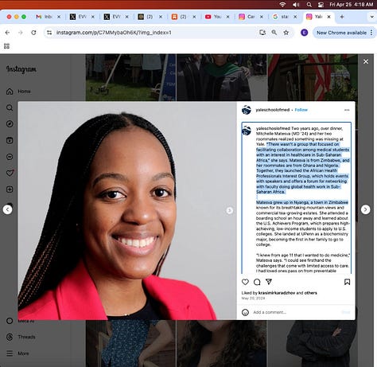Open emoji picker in comment box
Screen dimensions: 377x367
click(245, 312)
